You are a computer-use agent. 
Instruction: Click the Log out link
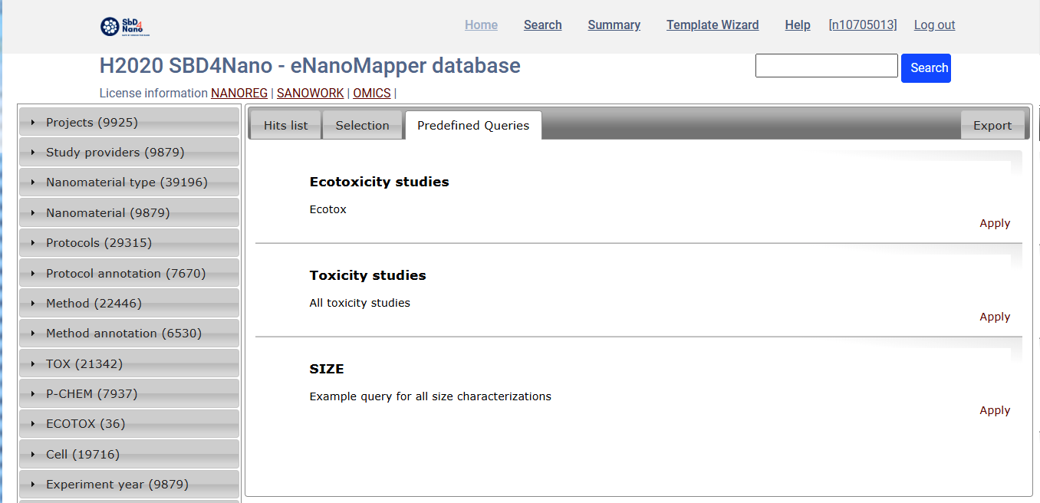click(934, 25)
